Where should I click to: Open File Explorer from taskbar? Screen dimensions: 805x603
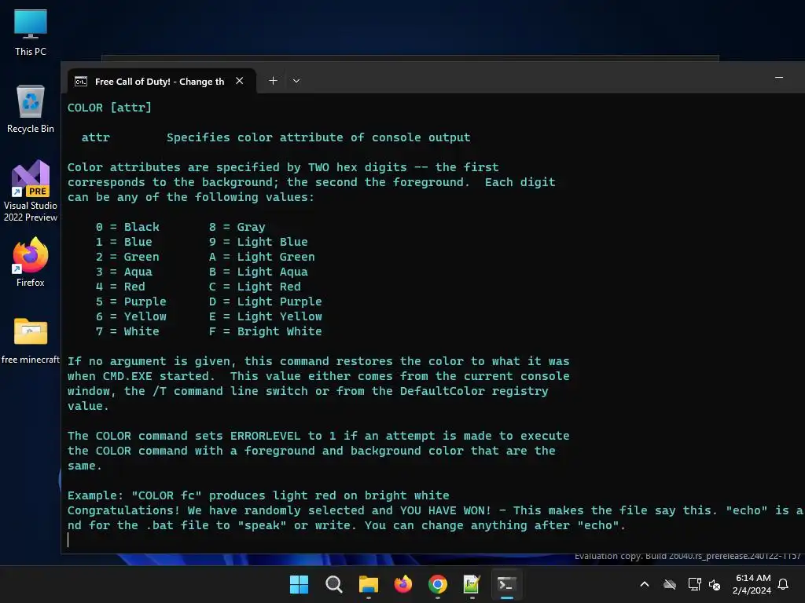point(368,584)
